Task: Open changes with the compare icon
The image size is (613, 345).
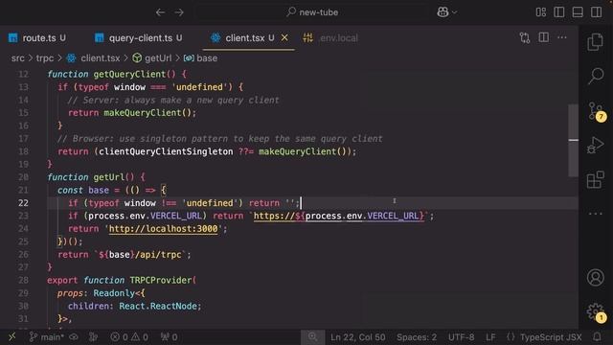Action: 525,37
